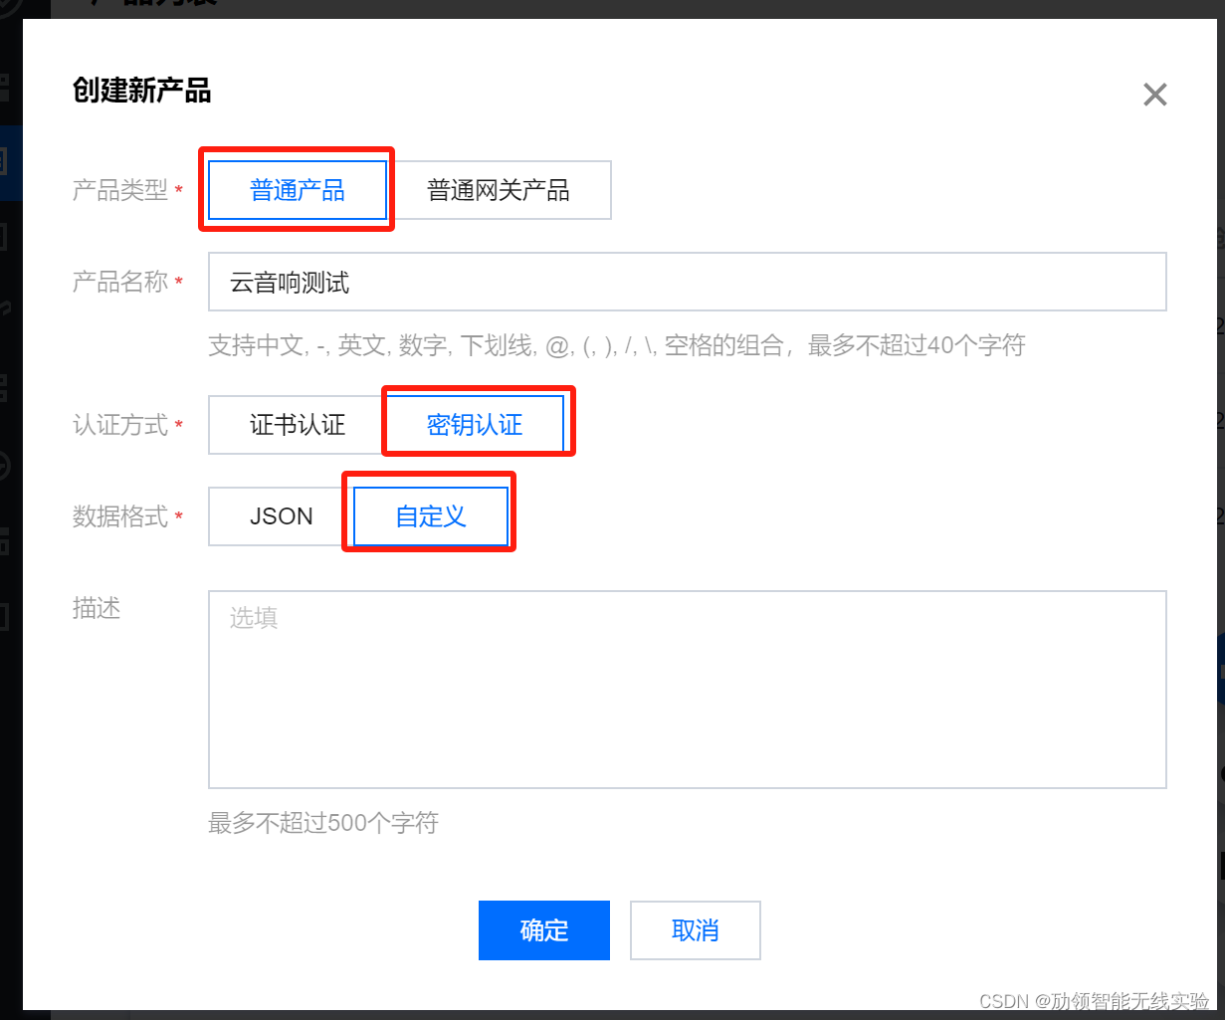Select 普通产品 as the product type

click(296, 190)
